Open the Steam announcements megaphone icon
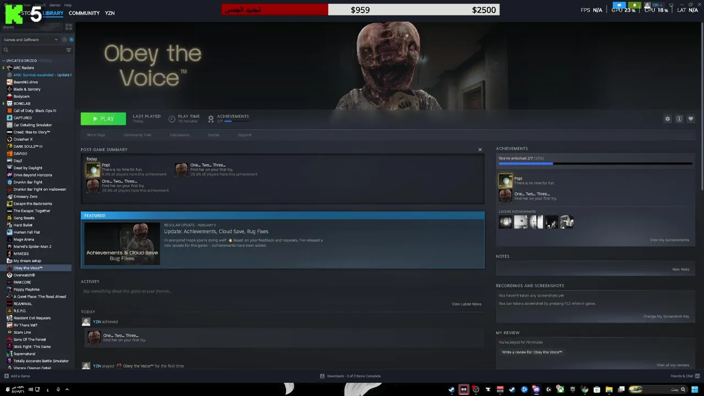The image size is (704, 396). pyautogui.click(x=619, y=5)
